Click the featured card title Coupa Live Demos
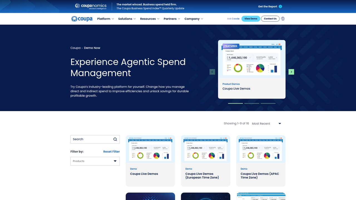This screenshot has height=200, width=356. point(236,89)
